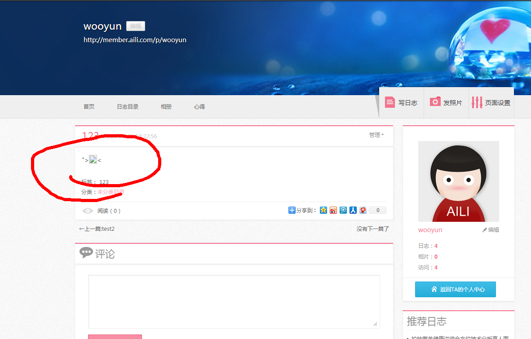This screenshot has height=339, width=531.
Task: Share to Renren icon
Action: 353,210
